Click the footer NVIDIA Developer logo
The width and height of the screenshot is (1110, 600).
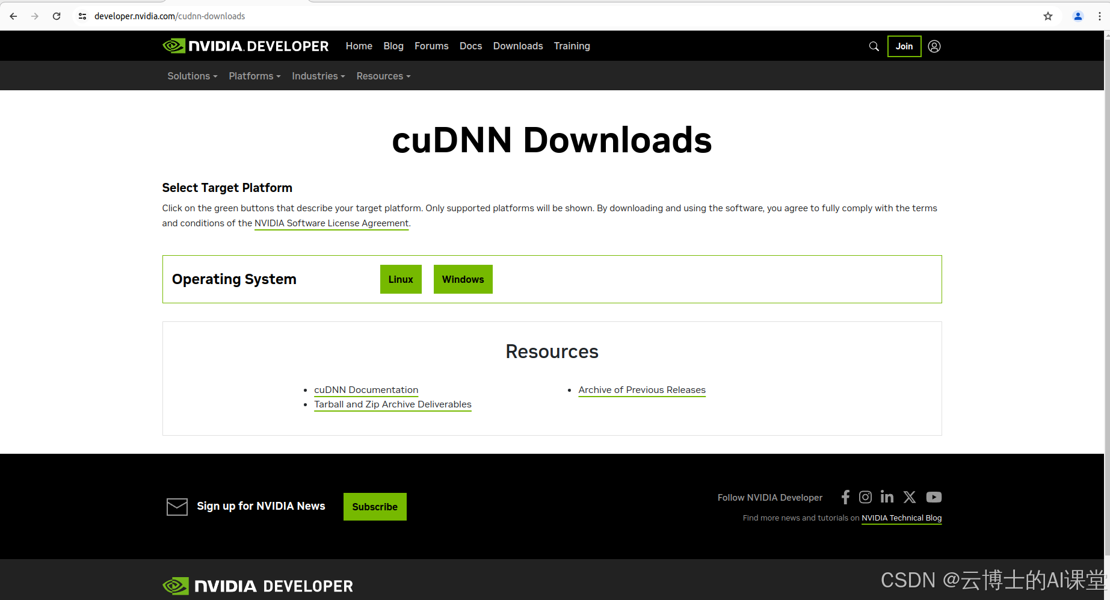(x=257, y=586)
